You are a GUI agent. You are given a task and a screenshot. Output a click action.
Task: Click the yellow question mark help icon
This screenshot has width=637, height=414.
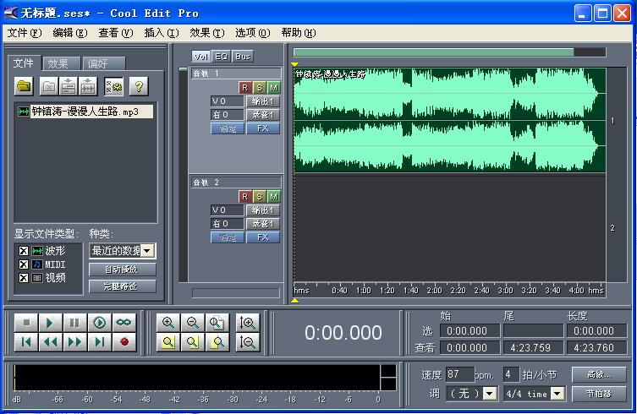(139, 86)
